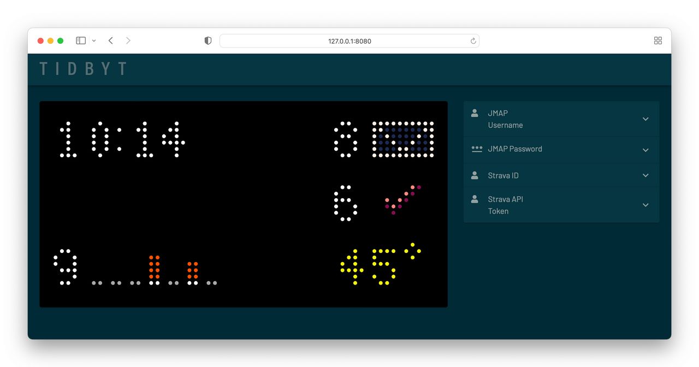The height and width of the screenshot is (367, 699).
Task: Click the user icon beside Strava API Token
Action: (x=475, y=199)
